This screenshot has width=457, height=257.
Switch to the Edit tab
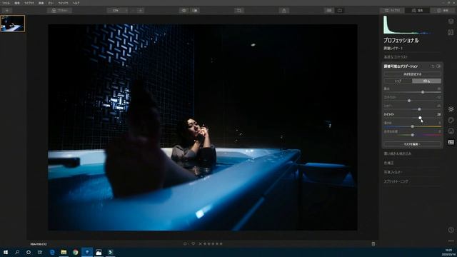[417, 10]
